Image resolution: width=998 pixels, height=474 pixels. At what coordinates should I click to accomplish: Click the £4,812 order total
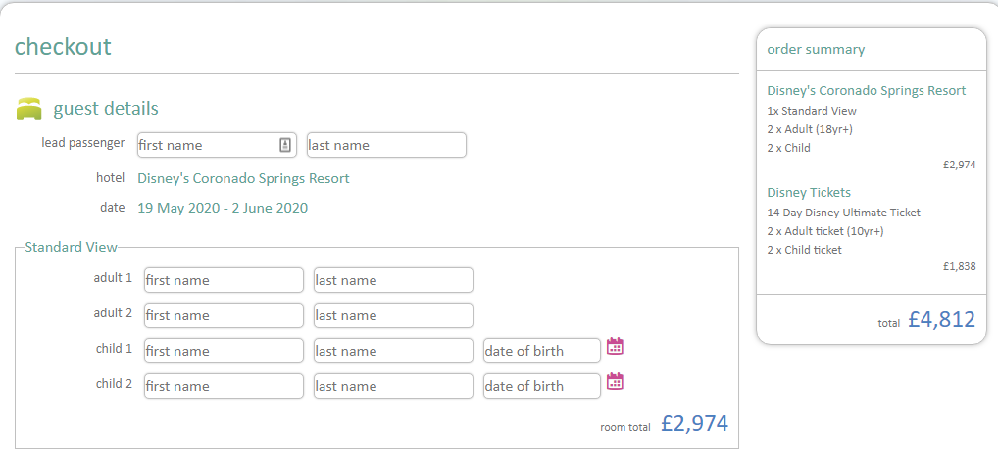point(941,319)
